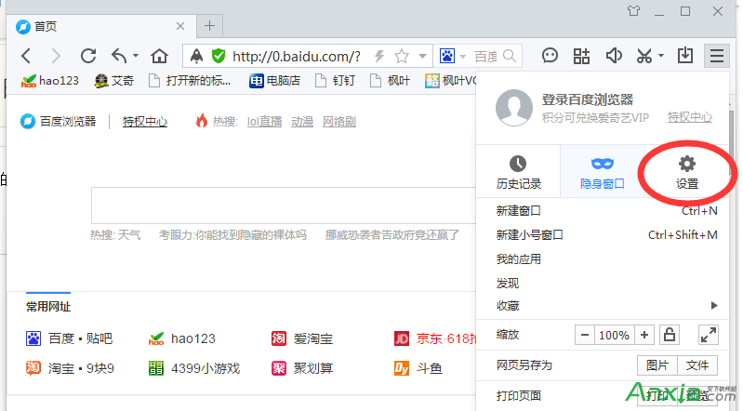Viewport: 743px width, 411px height.
Task: Click the 打印页面 menu label
Action: 519,395
